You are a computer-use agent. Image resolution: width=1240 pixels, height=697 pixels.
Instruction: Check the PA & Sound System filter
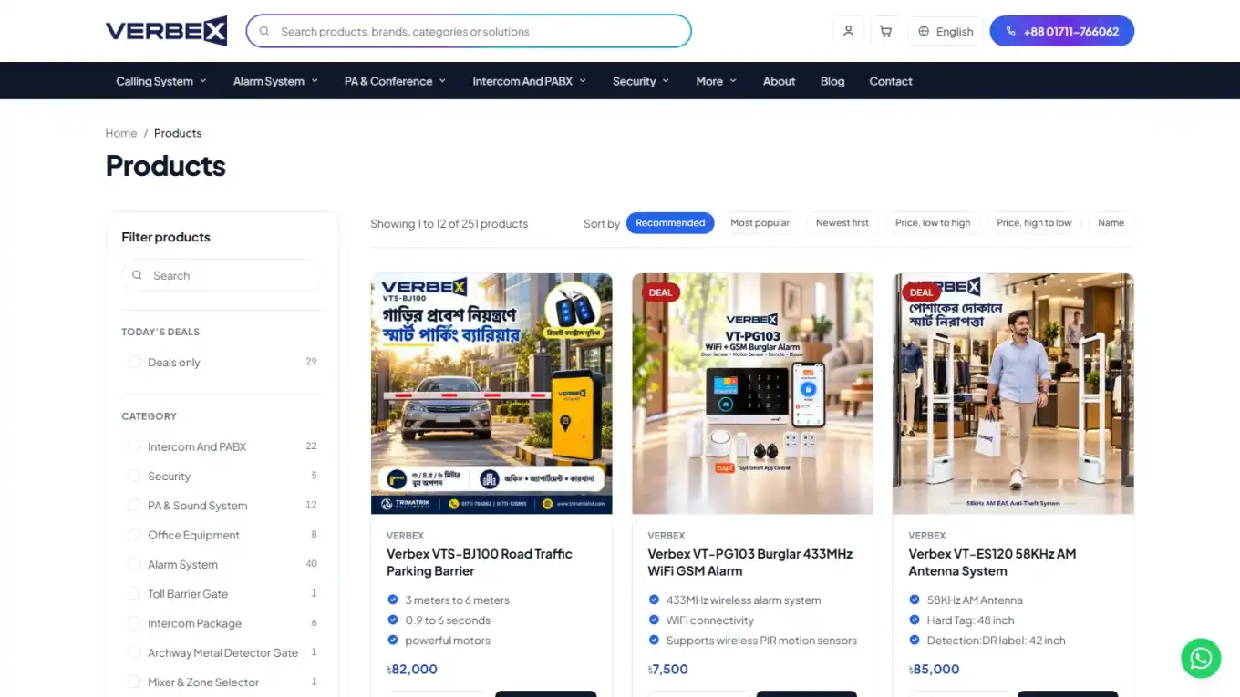pos(134,506)
